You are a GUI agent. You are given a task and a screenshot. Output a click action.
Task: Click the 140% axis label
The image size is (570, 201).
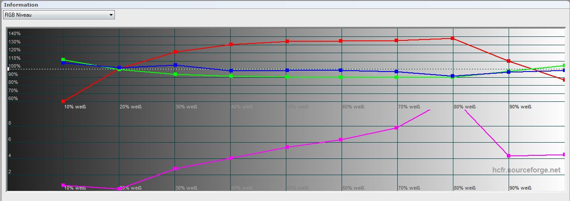click(14, 33)
